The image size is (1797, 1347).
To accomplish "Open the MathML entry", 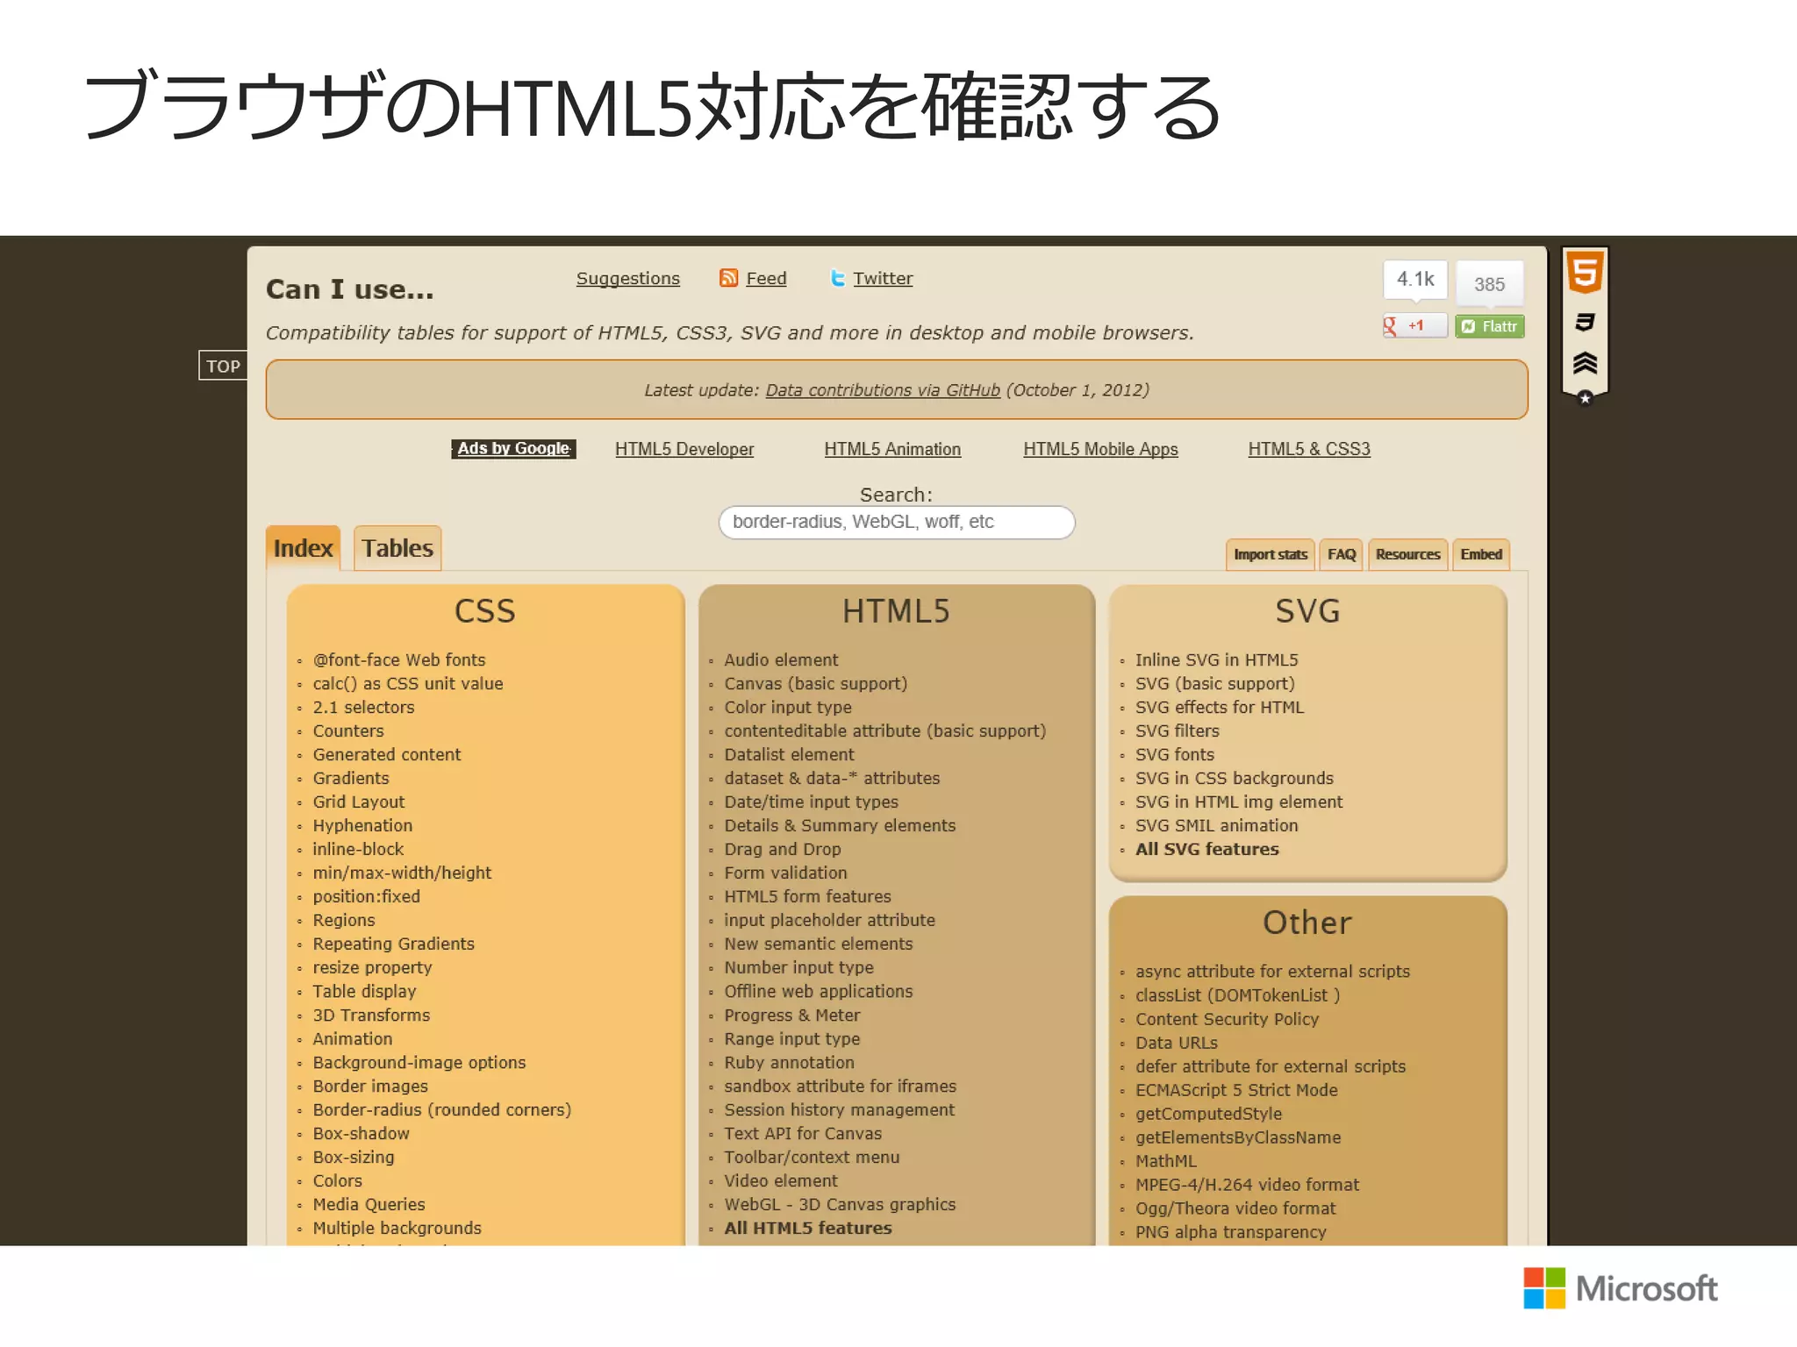I will click(1166, 1161).
